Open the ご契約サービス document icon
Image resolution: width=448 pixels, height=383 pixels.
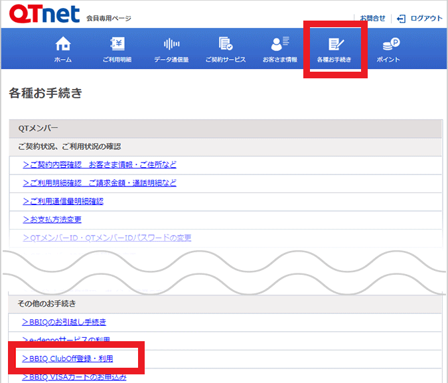click(226, 43)
